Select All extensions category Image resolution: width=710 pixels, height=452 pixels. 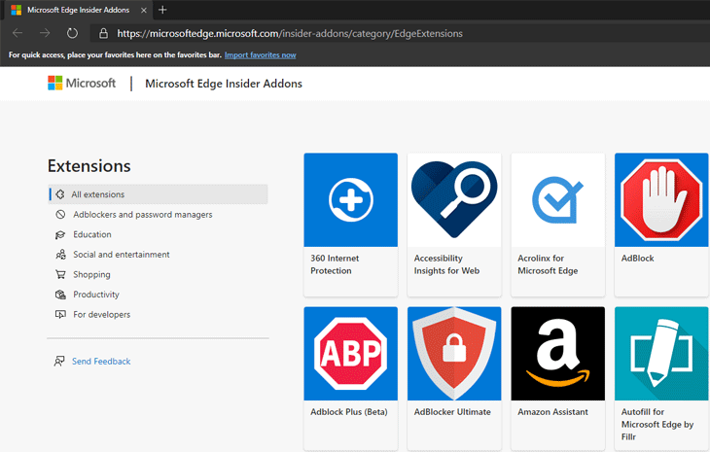click(x=158, y=194)
